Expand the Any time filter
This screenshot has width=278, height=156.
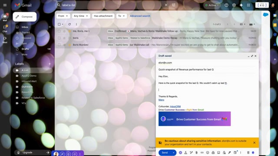81,16
